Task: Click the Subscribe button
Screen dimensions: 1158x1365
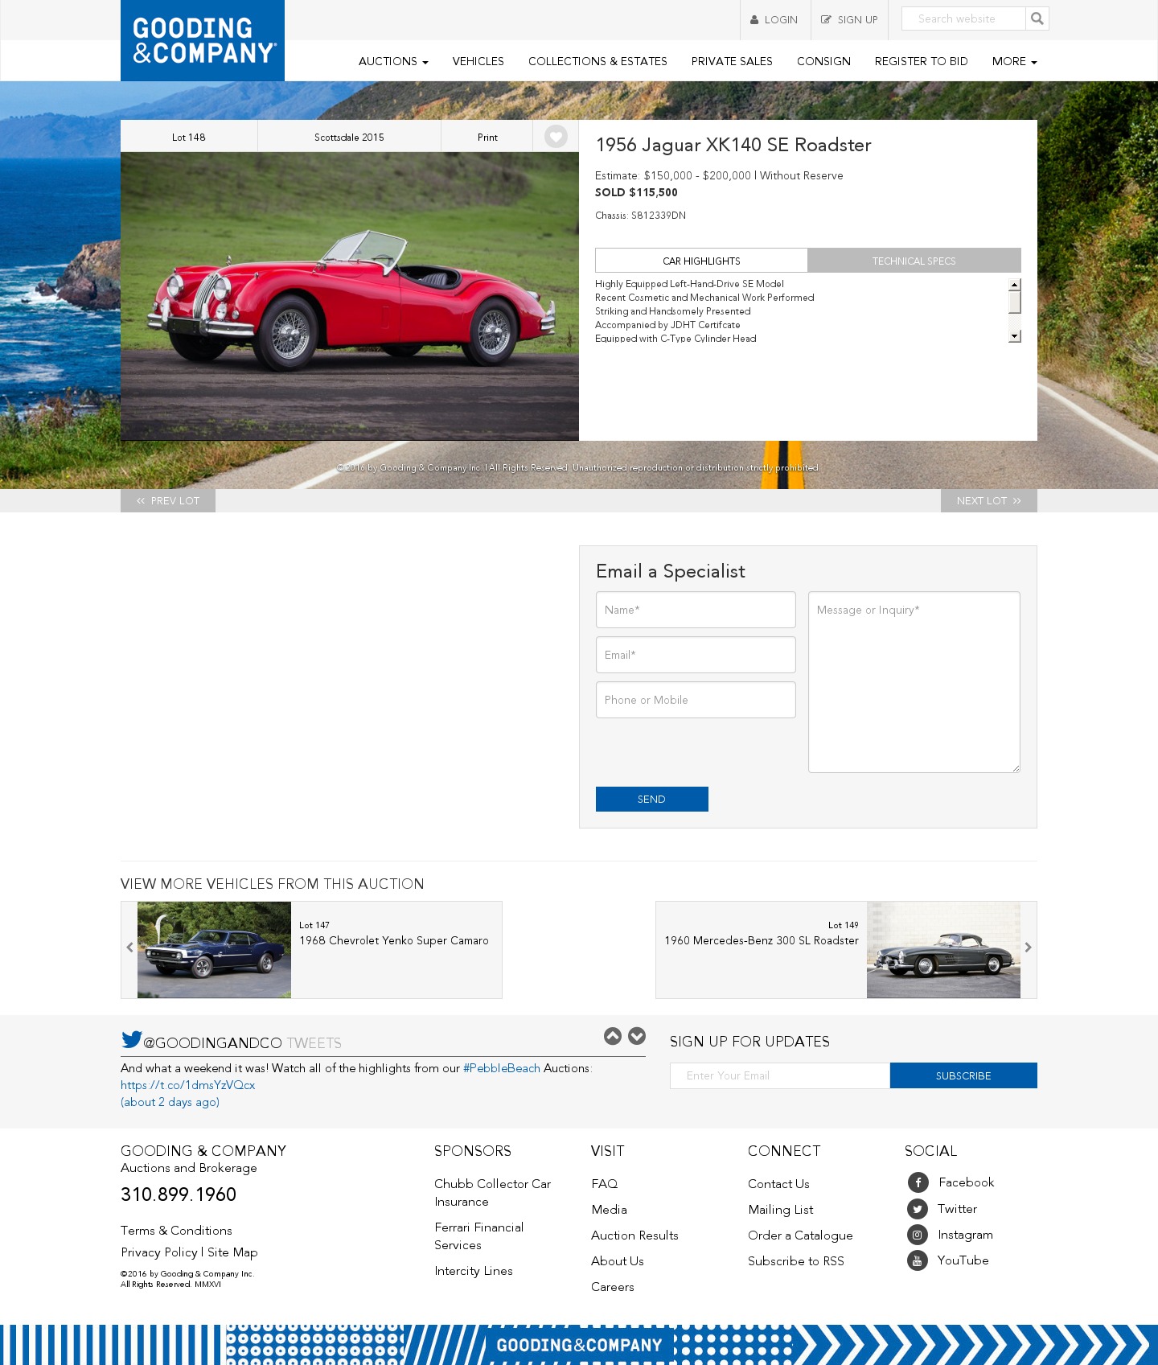Action: tap(963, 1075)
